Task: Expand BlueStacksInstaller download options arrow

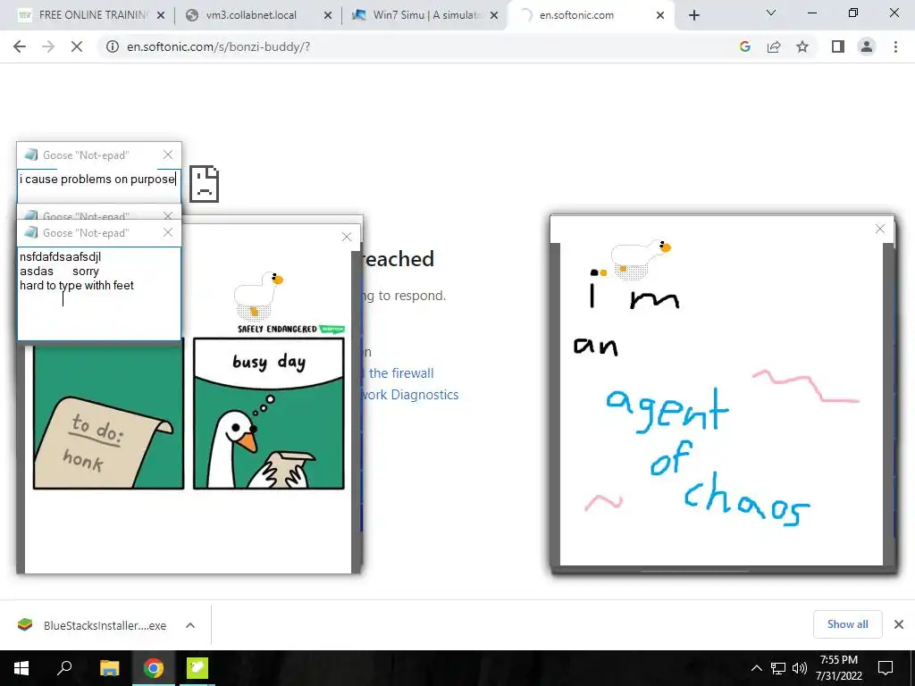Action: (190, 625)
